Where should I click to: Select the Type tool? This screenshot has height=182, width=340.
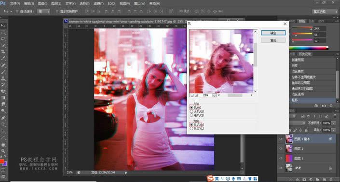(3, 124)
